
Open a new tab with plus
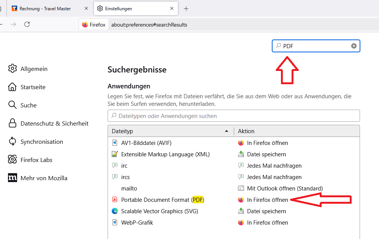pyautogui.click(x=186, y=9)
